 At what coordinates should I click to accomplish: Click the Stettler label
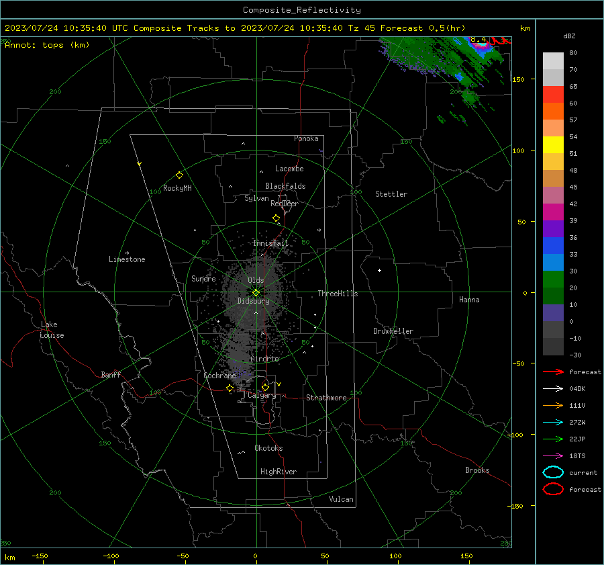click(391, 194)
